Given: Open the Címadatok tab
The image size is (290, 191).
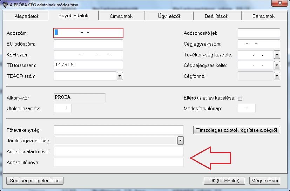Looking at the screenshot, I should 121,16.
